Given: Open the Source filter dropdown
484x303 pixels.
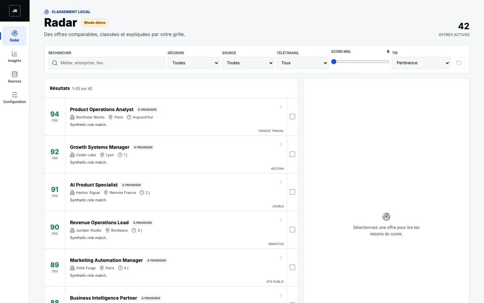Looking at the screenshot, I should (248, 63).
